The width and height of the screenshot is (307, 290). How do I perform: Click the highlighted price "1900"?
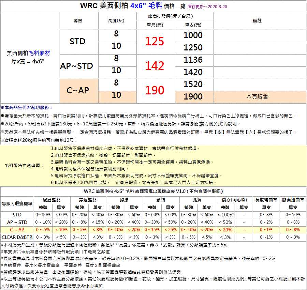(x=193, y=96)
